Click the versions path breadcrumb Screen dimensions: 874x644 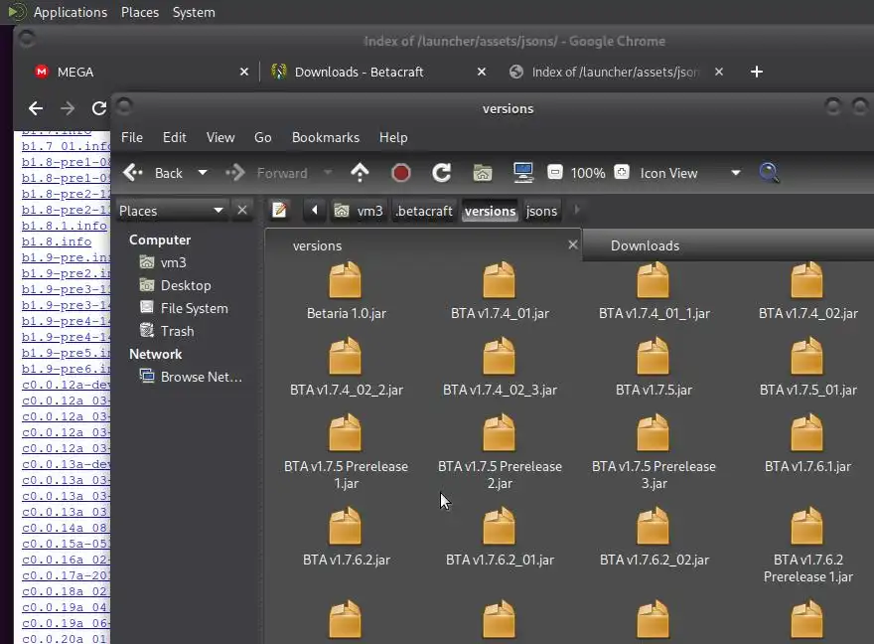pyautogui.click(x=491, y=211)
